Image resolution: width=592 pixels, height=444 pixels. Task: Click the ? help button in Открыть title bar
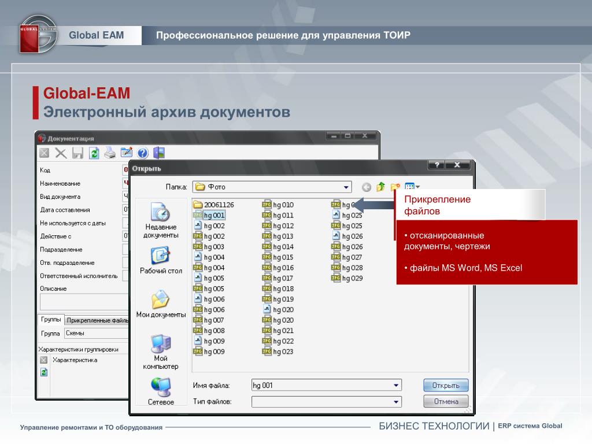point(437,165)
